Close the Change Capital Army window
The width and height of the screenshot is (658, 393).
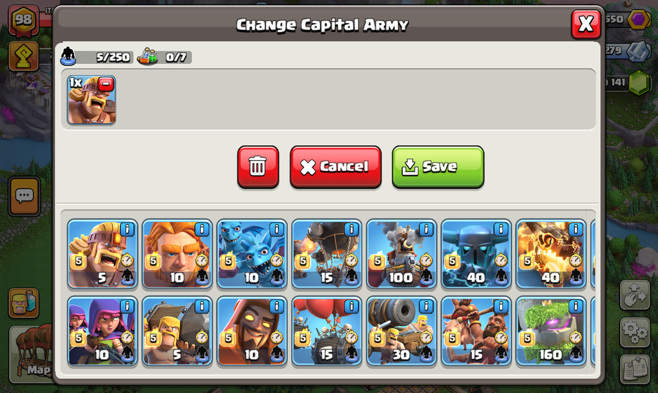(586, 24)
